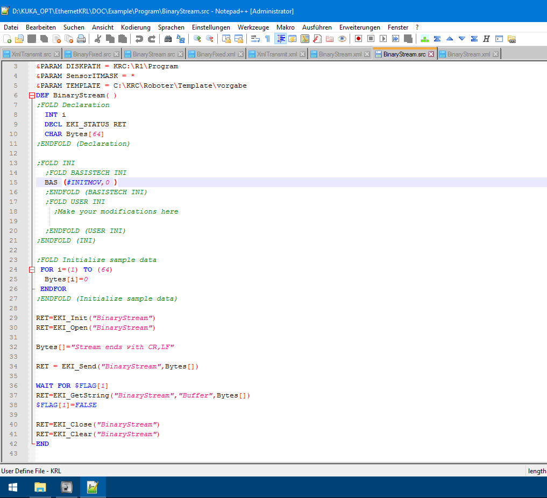The width and height of the screenshot is (547, 498).
Task: Close current document via toolbar icon
Action: (x=56, y=39)
